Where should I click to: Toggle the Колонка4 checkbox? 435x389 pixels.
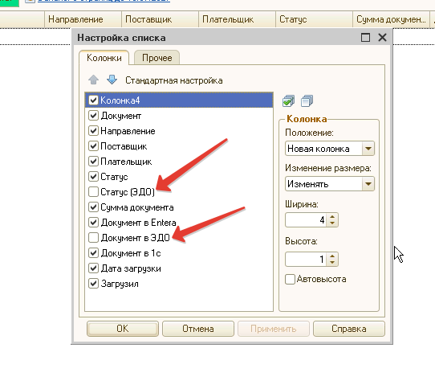(93, 100)
